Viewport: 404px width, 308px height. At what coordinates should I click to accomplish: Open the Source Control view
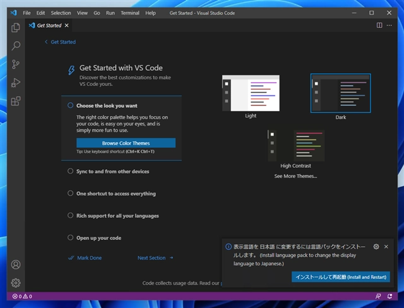point(16,64)
